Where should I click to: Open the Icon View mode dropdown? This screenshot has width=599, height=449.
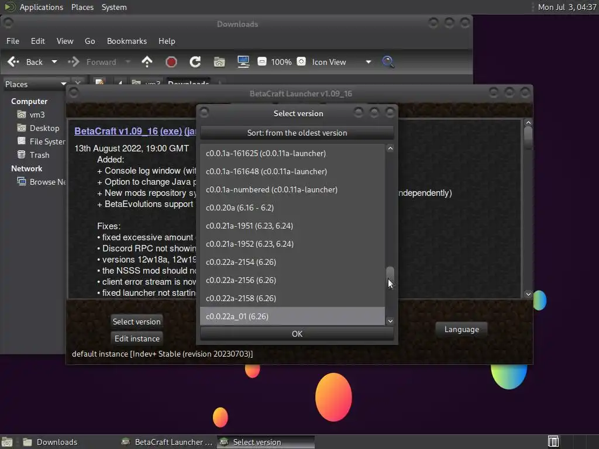click(x=342, y=62)
